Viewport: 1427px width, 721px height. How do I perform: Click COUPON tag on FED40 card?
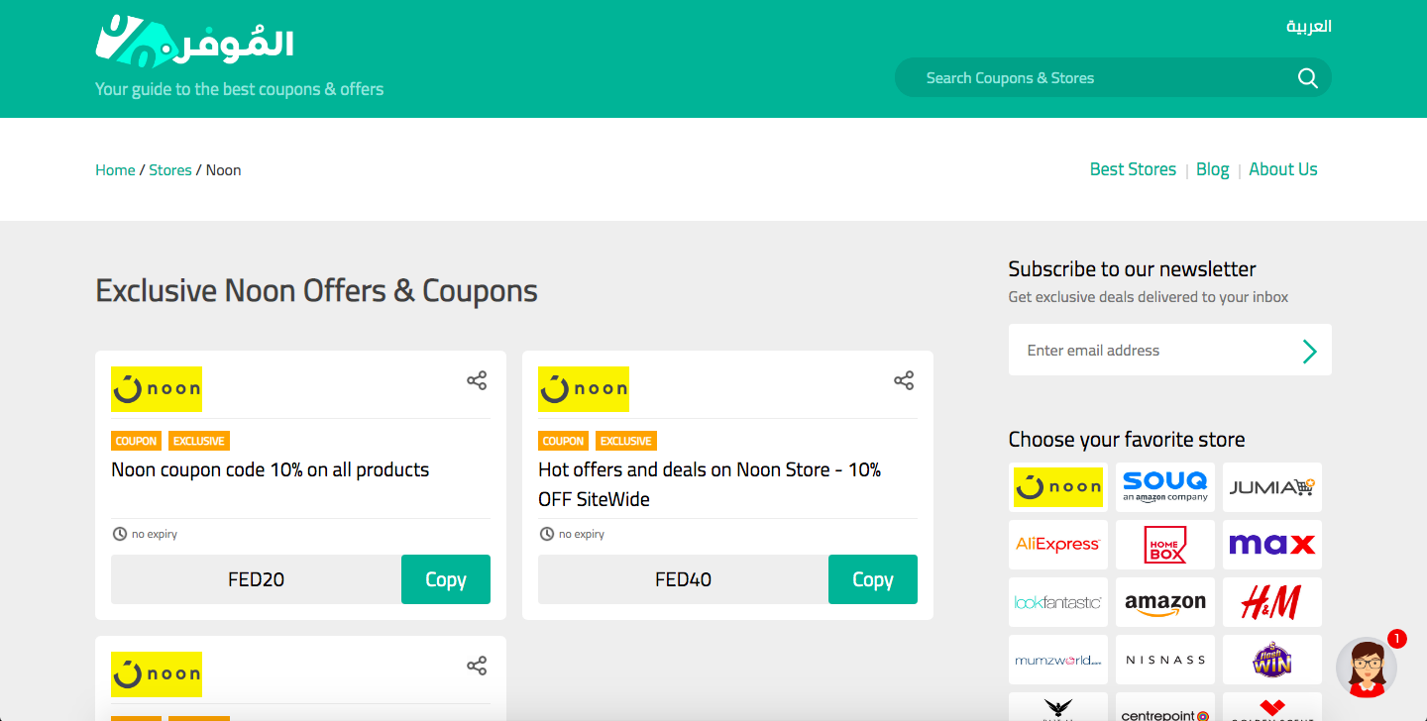(x=563, y=441)
